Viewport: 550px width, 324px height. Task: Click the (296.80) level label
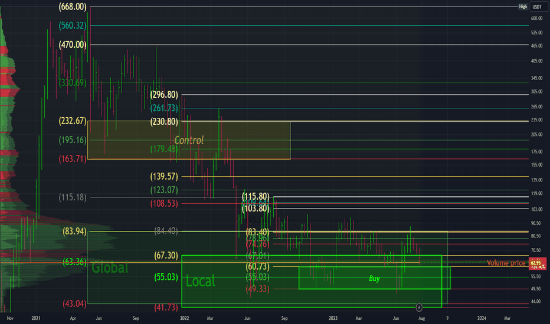[x=164, y=95]
